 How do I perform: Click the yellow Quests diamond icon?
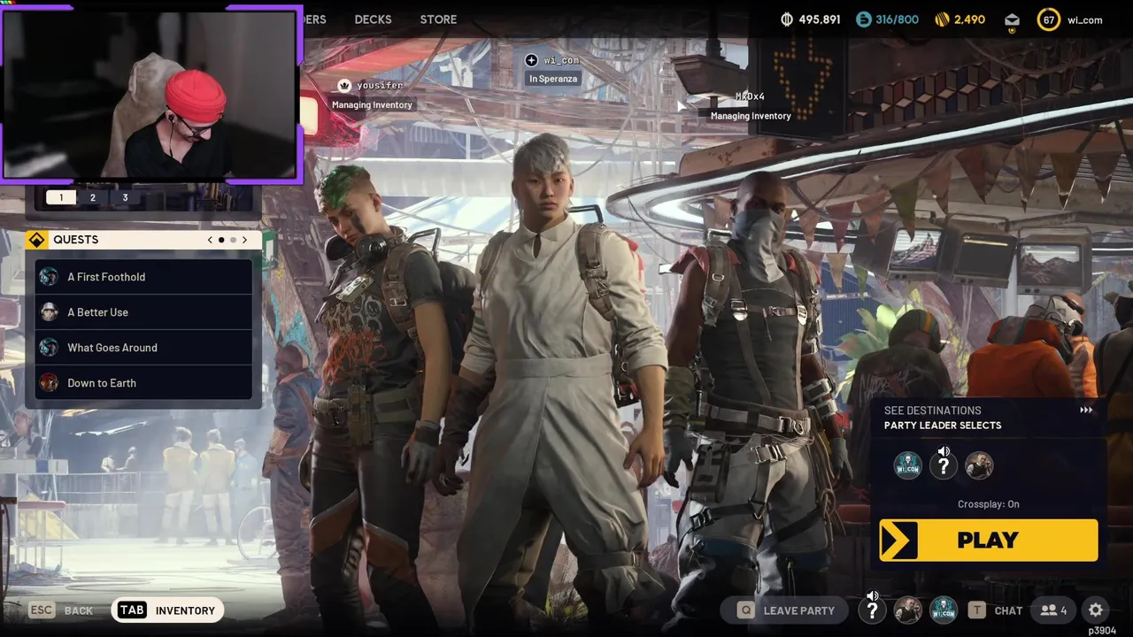click(36, 240)
